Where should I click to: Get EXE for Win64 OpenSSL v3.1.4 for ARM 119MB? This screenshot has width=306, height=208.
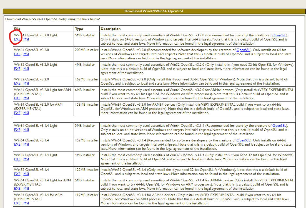tap(17, 203)
